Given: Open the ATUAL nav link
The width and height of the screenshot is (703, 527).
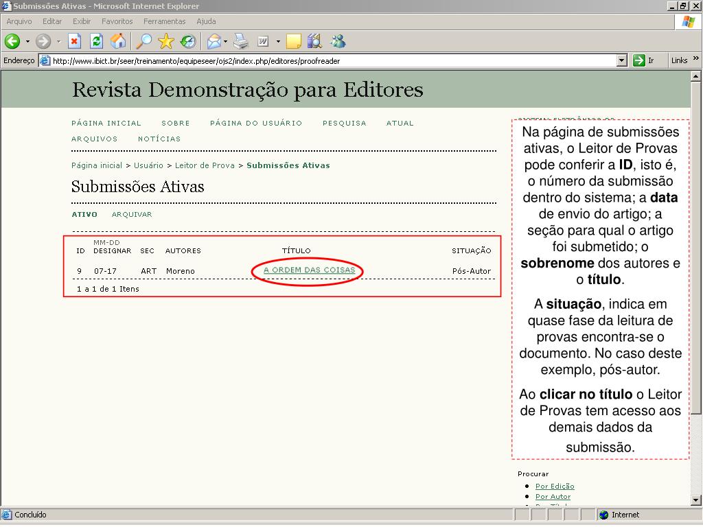Looking at the screenshot, I should [x=400, y=124].
